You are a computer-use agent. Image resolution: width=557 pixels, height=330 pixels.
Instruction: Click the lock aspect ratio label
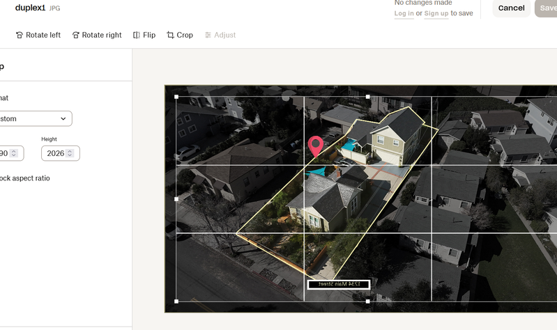tap(24, 178)
